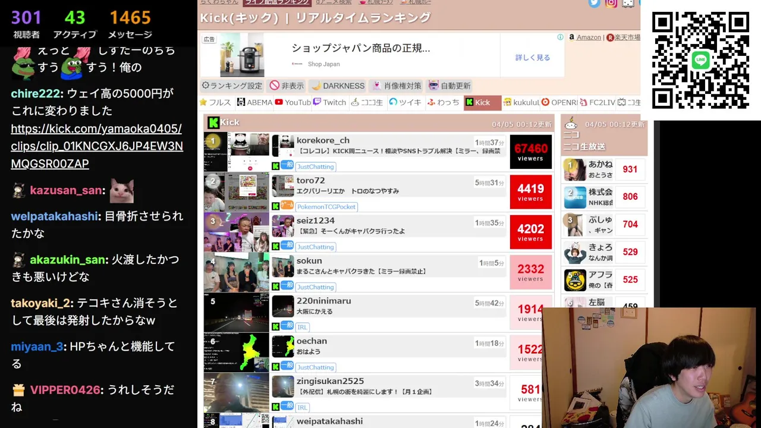The height and width of the screenshot is (428, 761).
Task: Click Kick badge icon under korekore_ch
Action: (276, 166)
